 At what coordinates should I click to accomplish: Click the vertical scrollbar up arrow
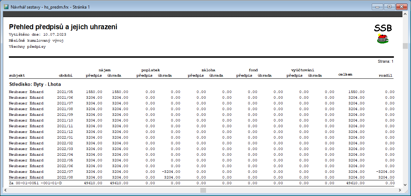[x=405, y=14]
